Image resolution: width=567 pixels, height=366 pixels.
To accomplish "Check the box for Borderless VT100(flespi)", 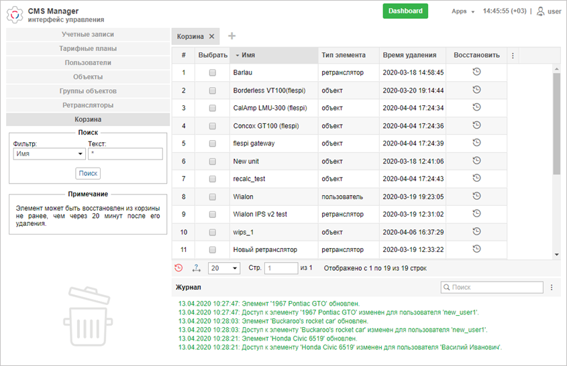I will (x=213, y=90).
